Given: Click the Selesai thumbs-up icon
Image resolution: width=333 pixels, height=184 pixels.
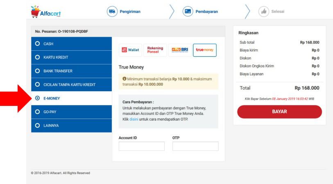Looking at the screenshot, I should [x=263, y=11].
